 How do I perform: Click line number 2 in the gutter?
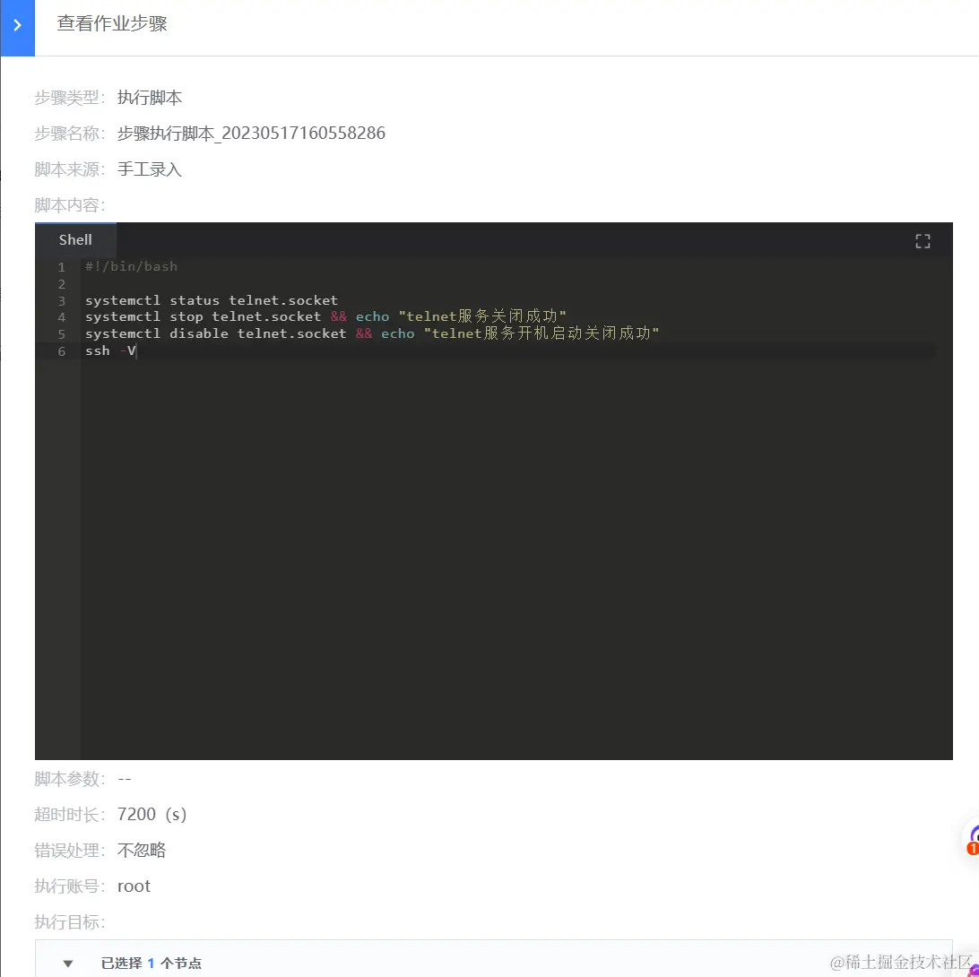61,284
